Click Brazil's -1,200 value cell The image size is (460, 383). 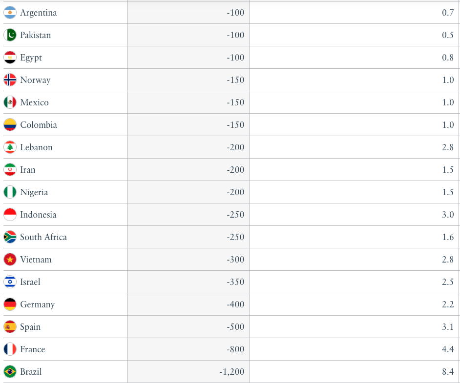(x=188, y=372)
